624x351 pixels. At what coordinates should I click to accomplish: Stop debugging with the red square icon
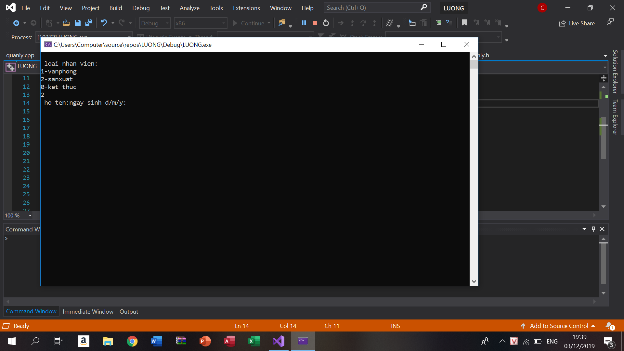[315, 23]
